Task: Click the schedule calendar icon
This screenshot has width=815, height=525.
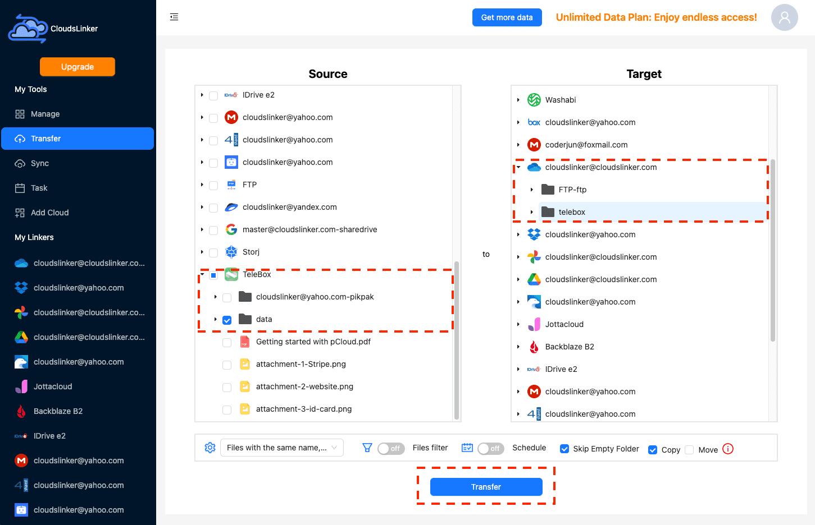Action: coord(467,448)
